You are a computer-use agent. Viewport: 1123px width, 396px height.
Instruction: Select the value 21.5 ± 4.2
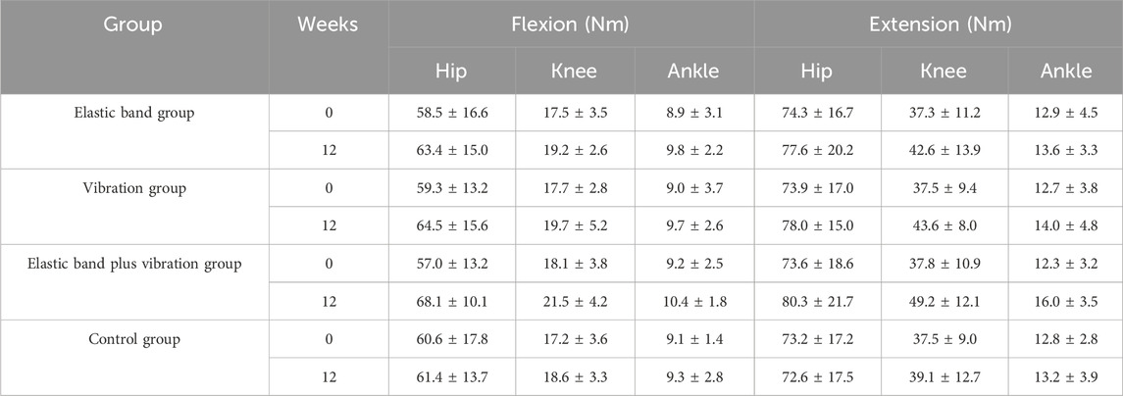pyautogui.click(x=574, y=302)
